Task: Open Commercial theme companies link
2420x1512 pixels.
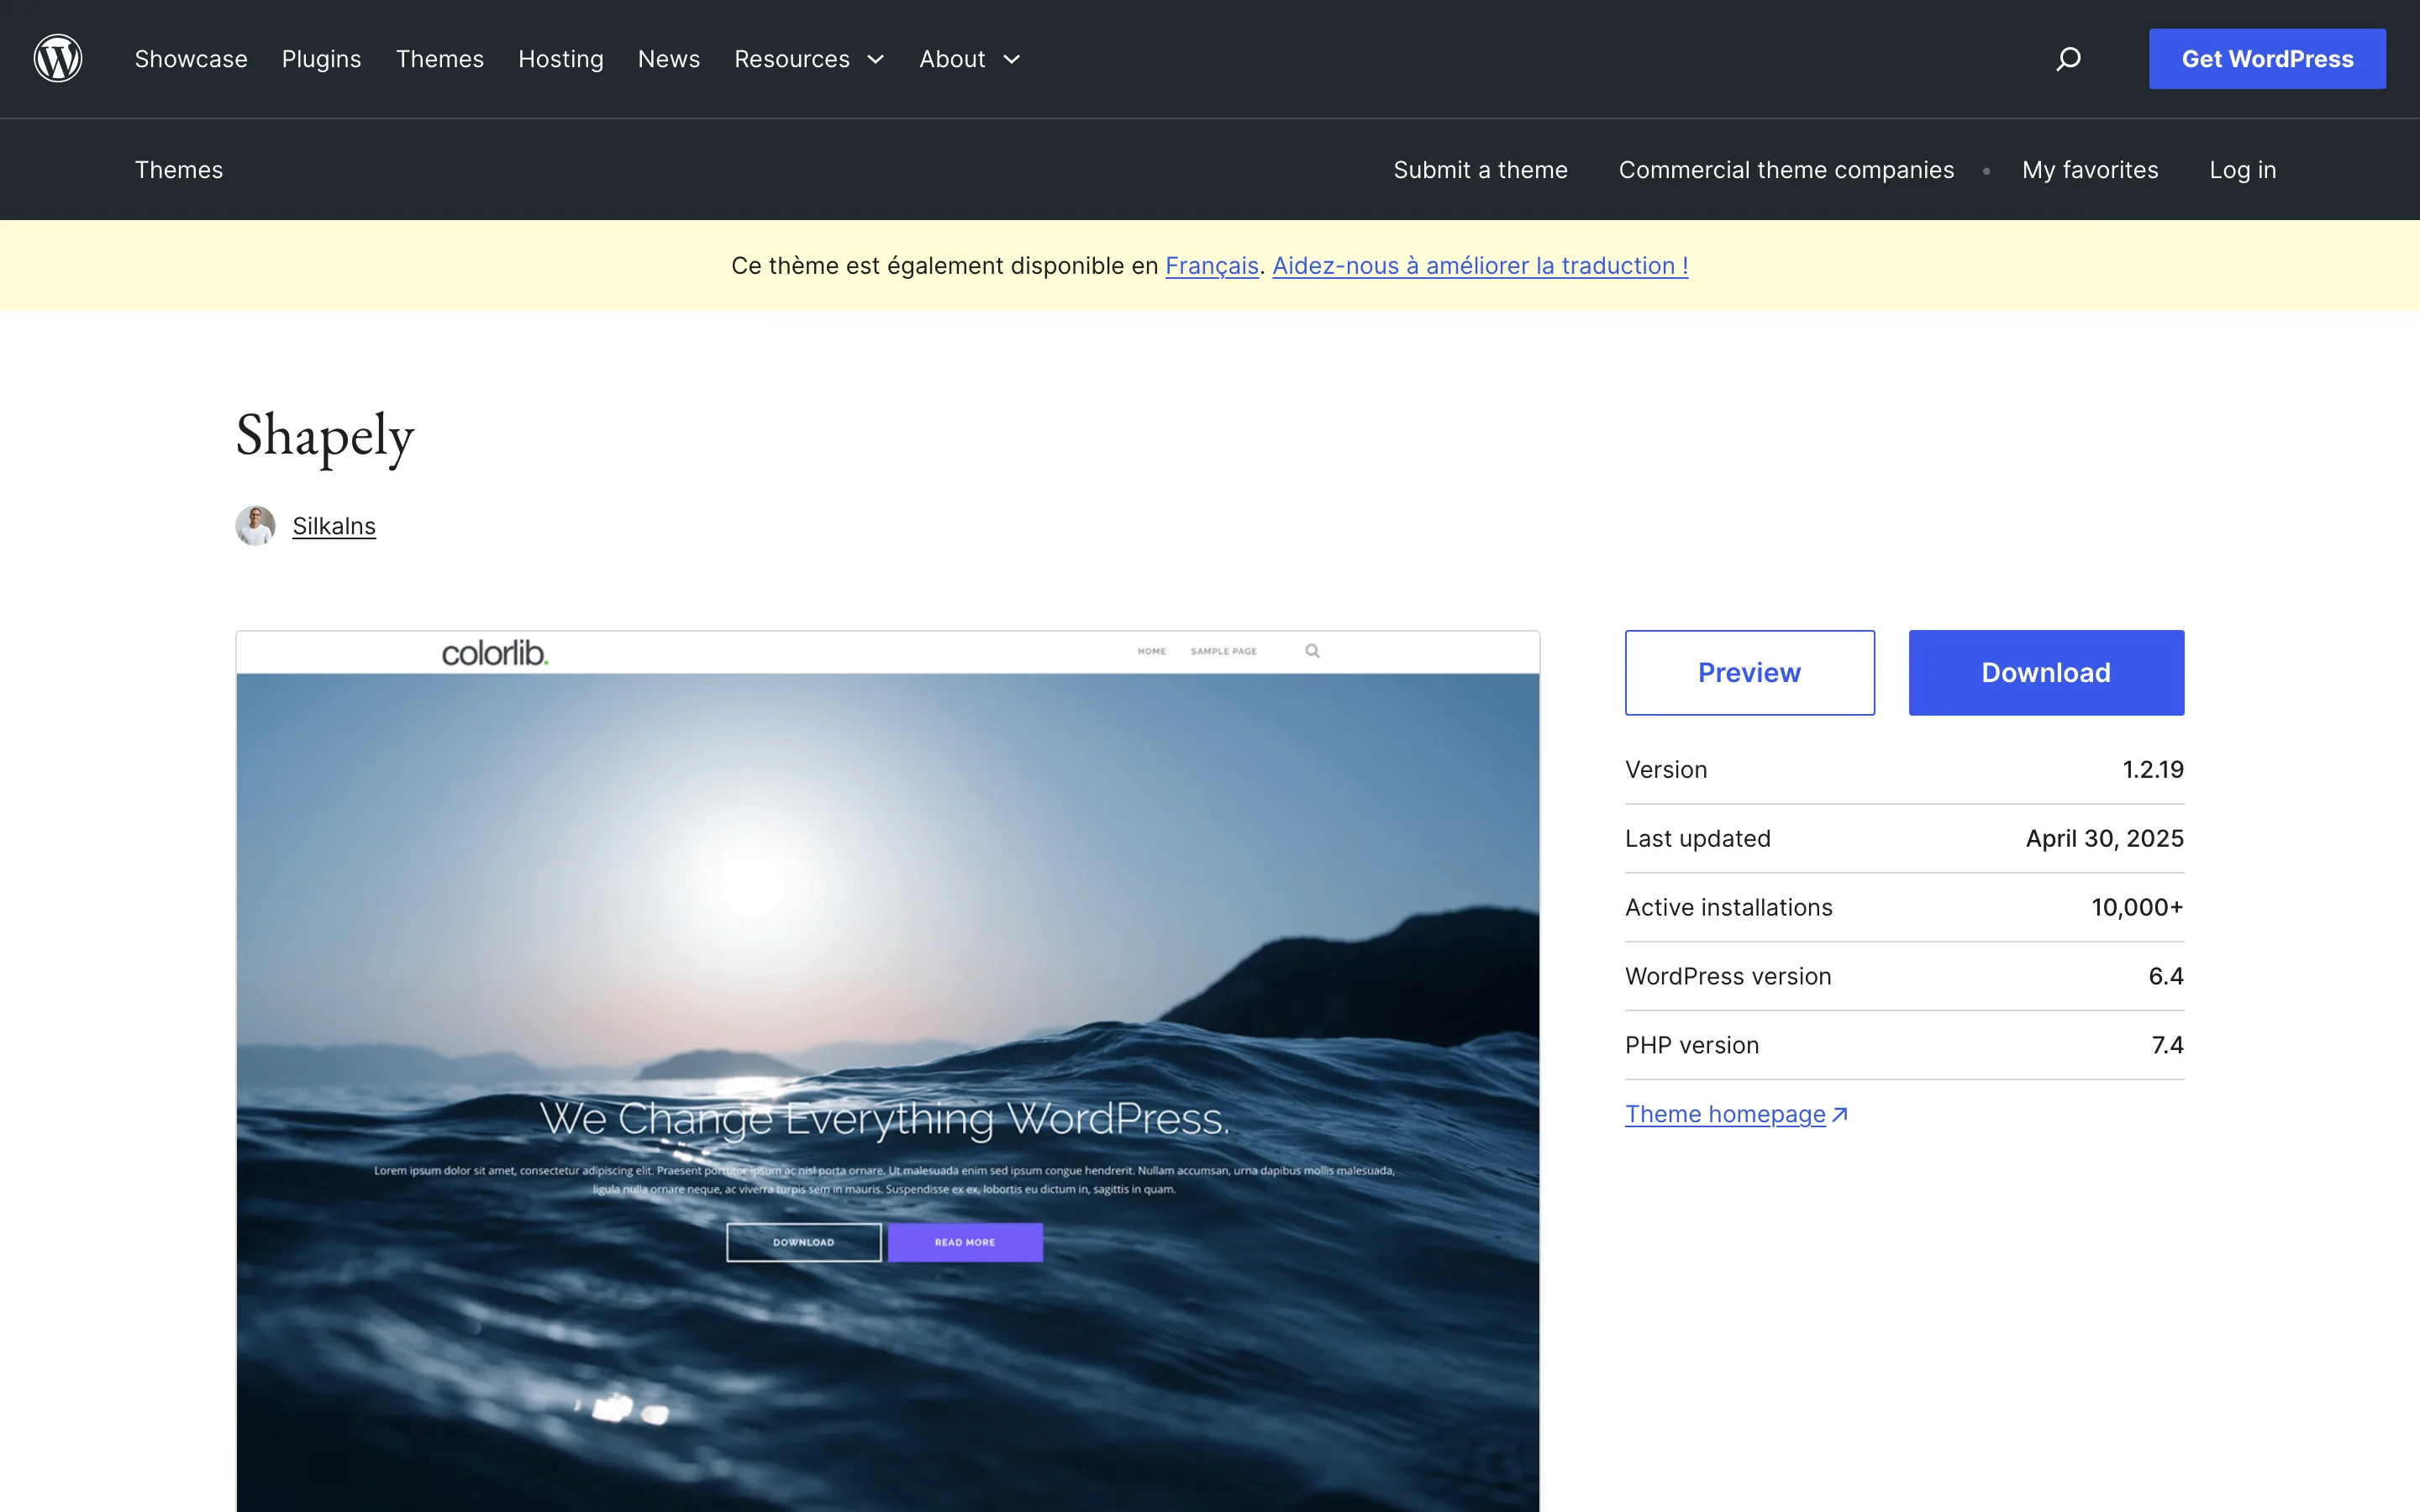Action: (1786, 170)
